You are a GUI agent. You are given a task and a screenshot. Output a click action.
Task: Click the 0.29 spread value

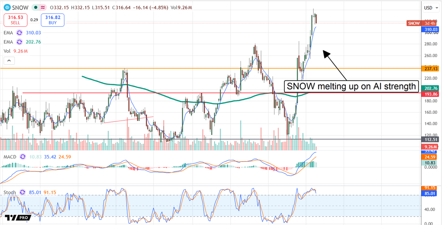tap(34, 20)
